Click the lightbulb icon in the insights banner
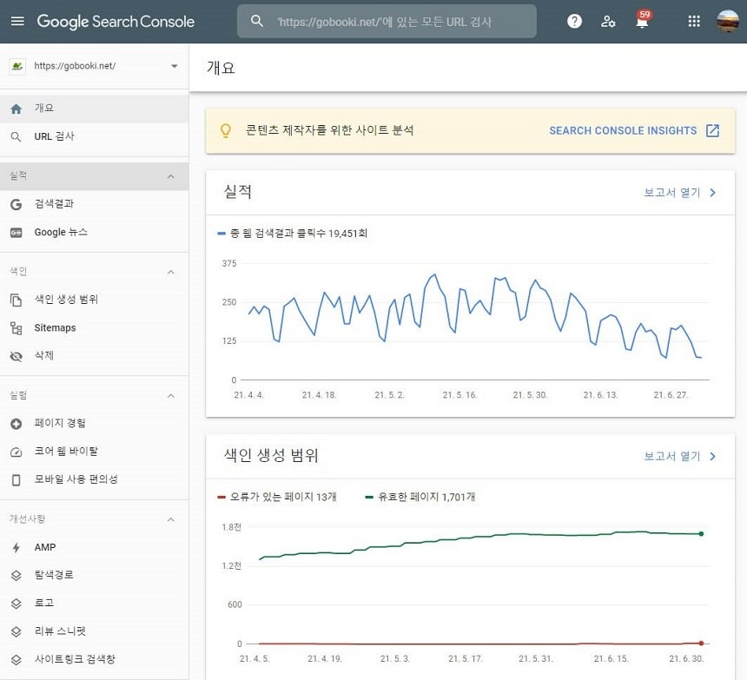This screenshot has width=747, height=680. pyautogui.click(x=226, y=130)
